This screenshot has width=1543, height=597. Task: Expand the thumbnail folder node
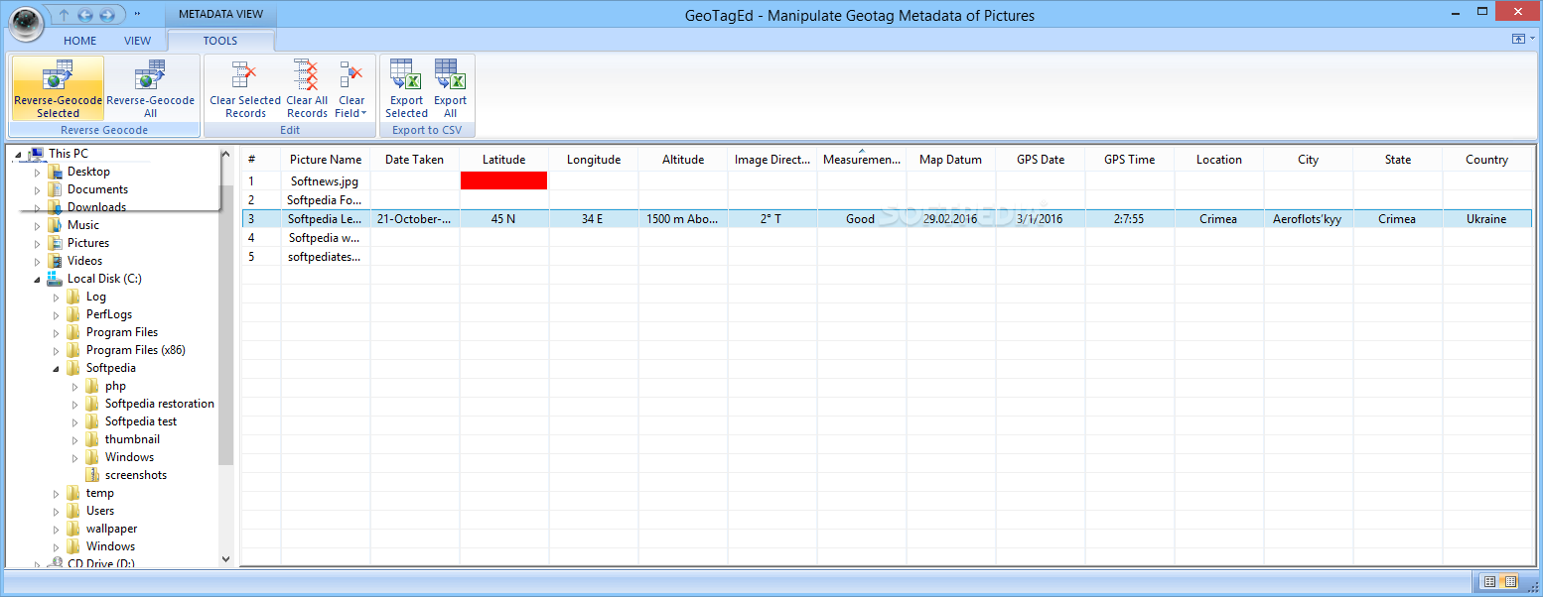click(x=75, y=439)
